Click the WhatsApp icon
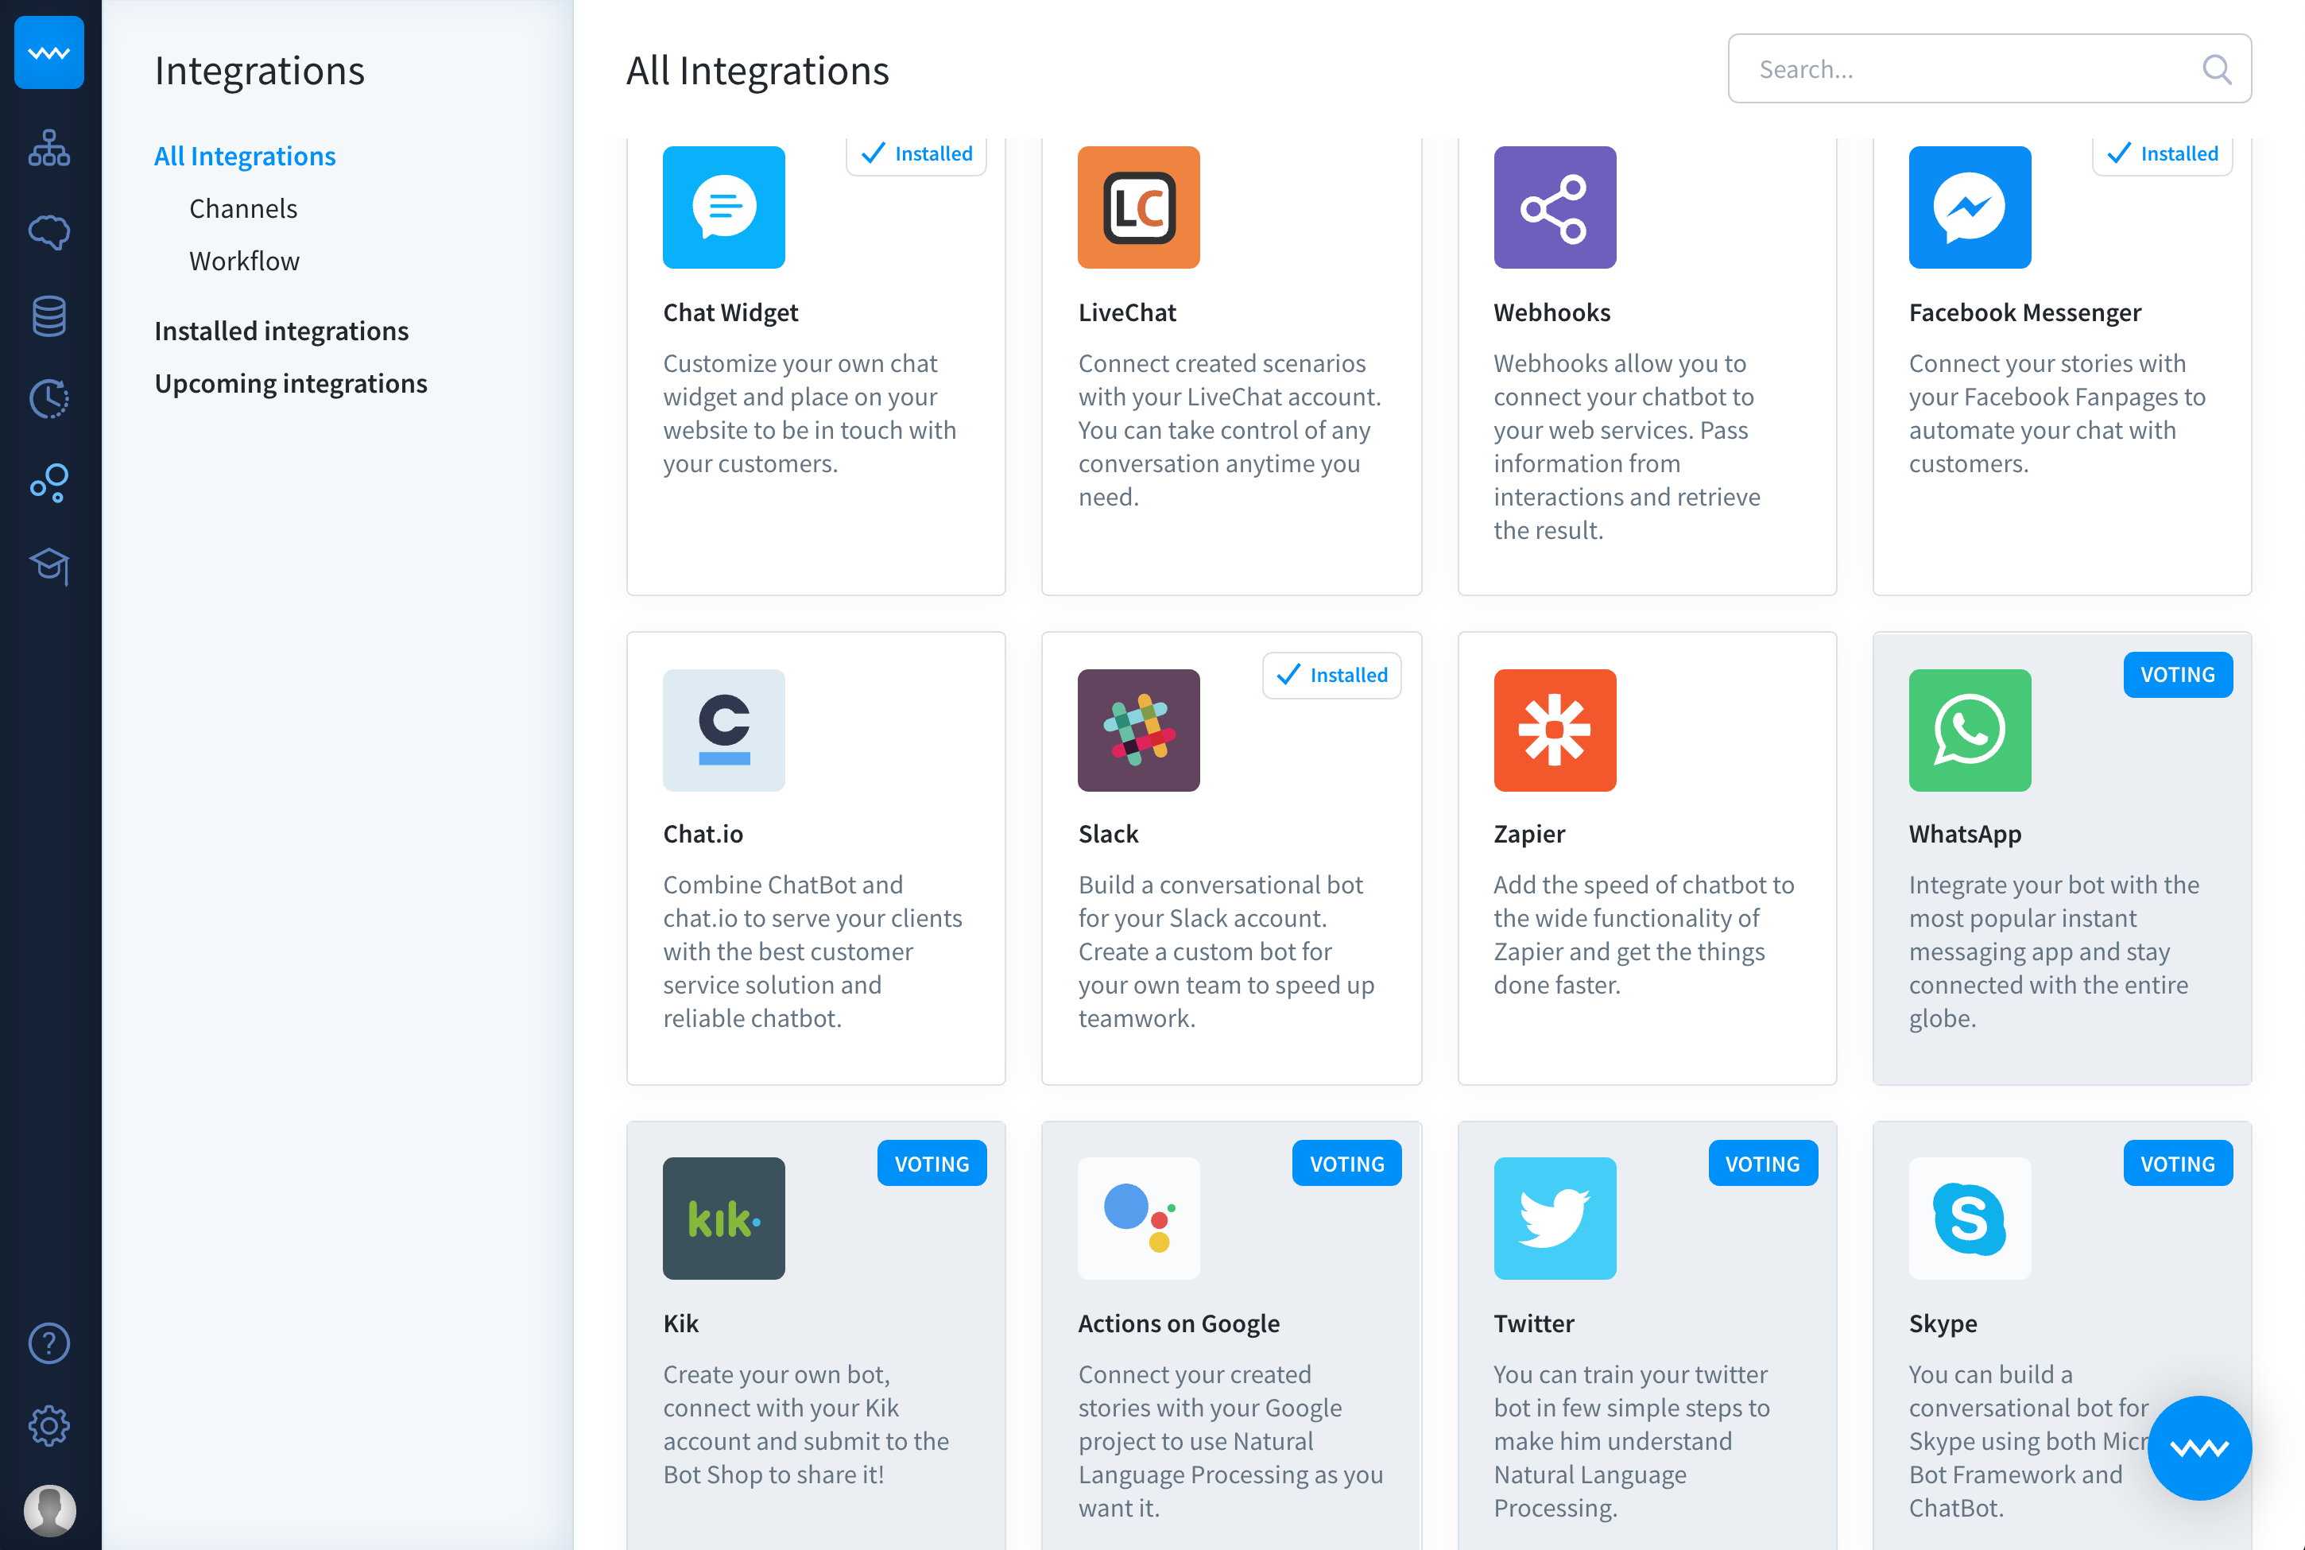This screenshot has height=1550, width=2305. [x=1970, y=730]
